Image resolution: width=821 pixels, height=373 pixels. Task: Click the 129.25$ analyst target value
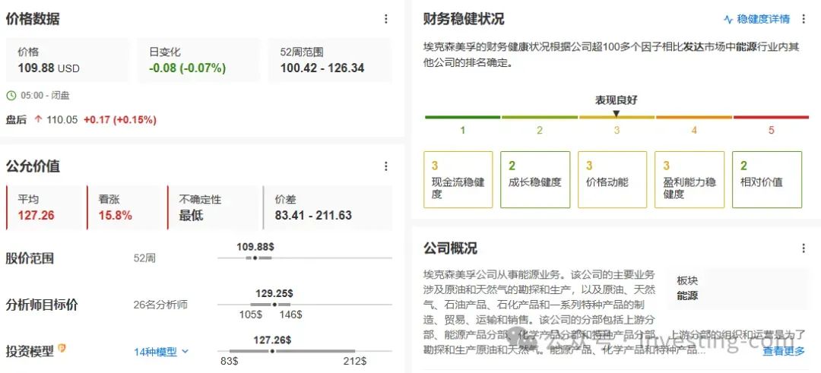pyautogui.click(x=274, y=293)
